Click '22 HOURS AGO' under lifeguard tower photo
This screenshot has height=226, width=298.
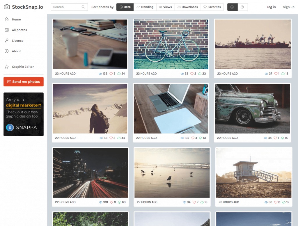tap(229, 202)
